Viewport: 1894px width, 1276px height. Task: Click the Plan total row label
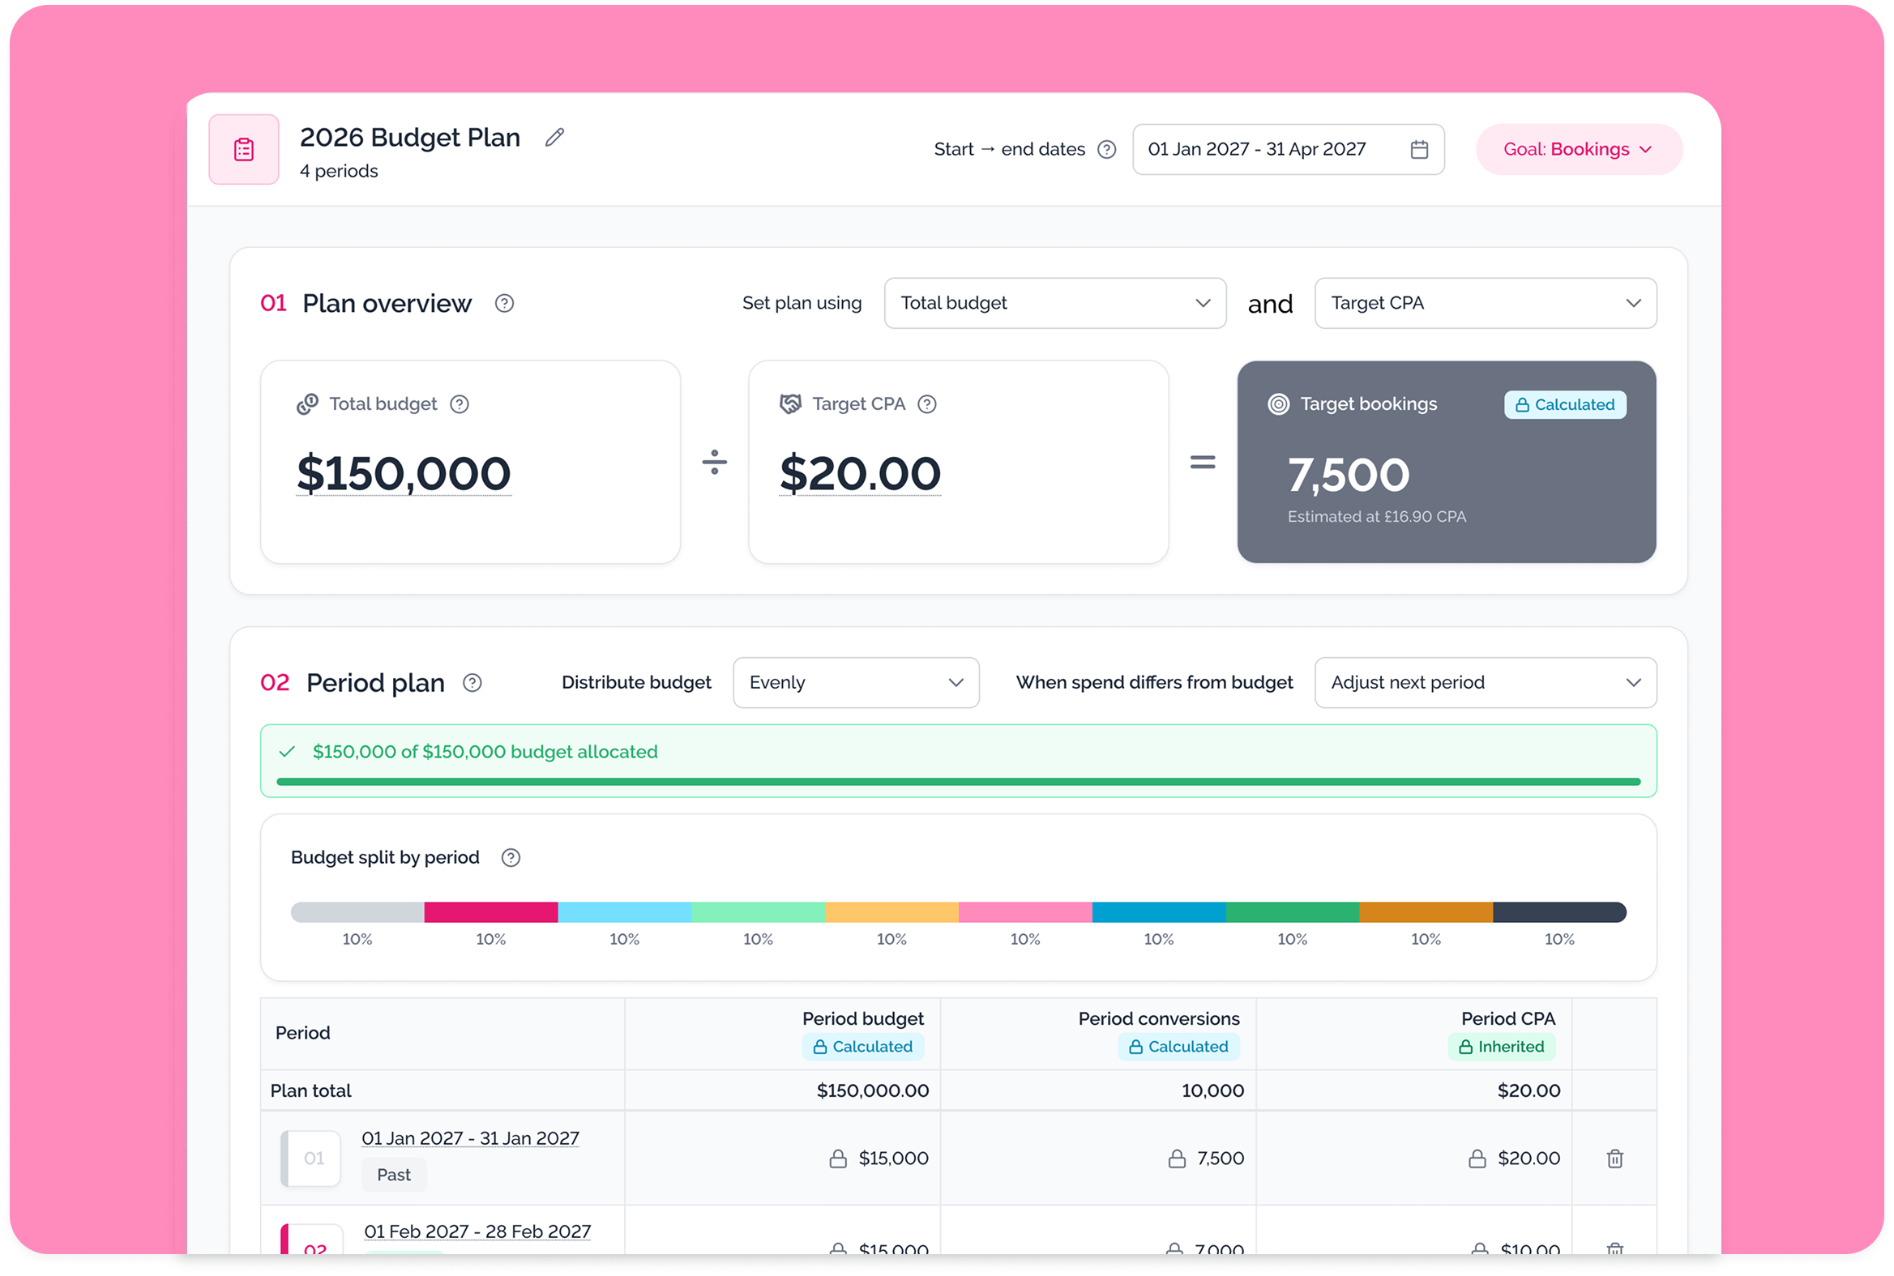click(x=310, y=1091)
